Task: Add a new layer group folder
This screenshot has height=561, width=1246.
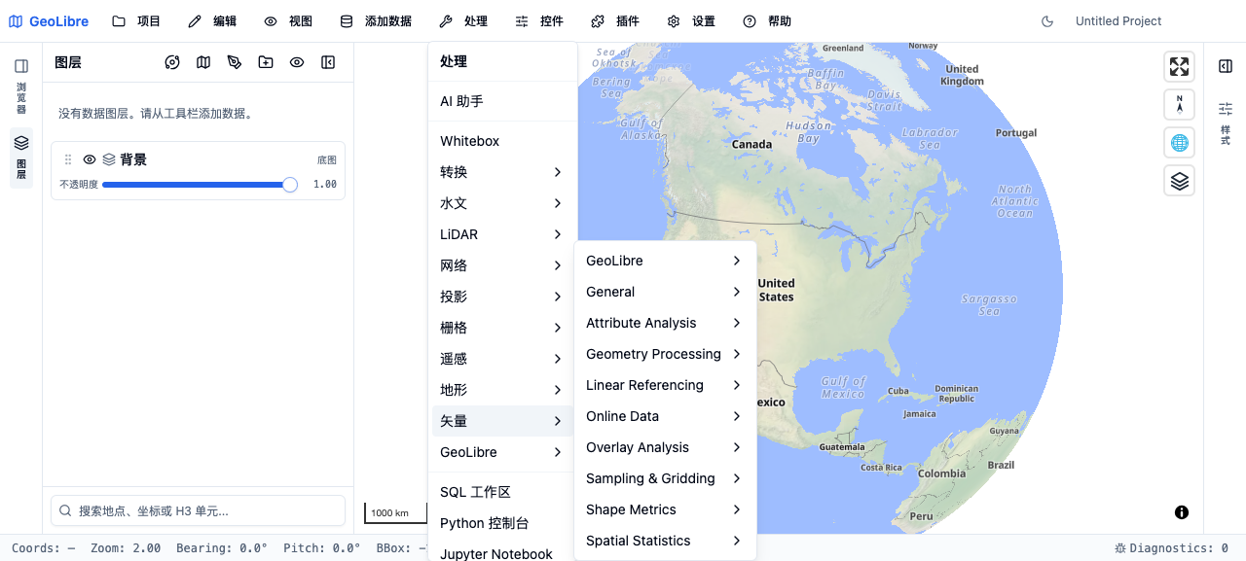Action: (x=266, y=62)
